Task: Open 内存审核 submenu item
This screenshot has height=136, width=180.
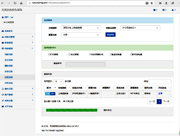Action: click(9, 83)
